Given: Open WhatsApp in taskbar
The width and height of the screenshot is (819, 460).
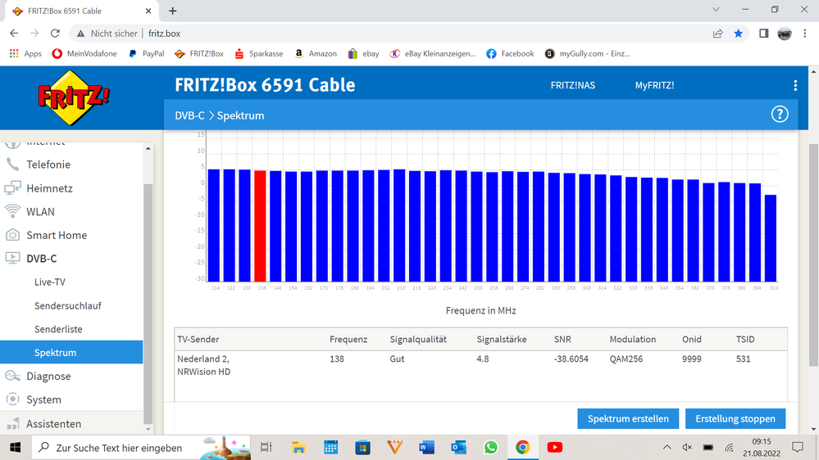Looking at the screenshot, I should [490, 448].
